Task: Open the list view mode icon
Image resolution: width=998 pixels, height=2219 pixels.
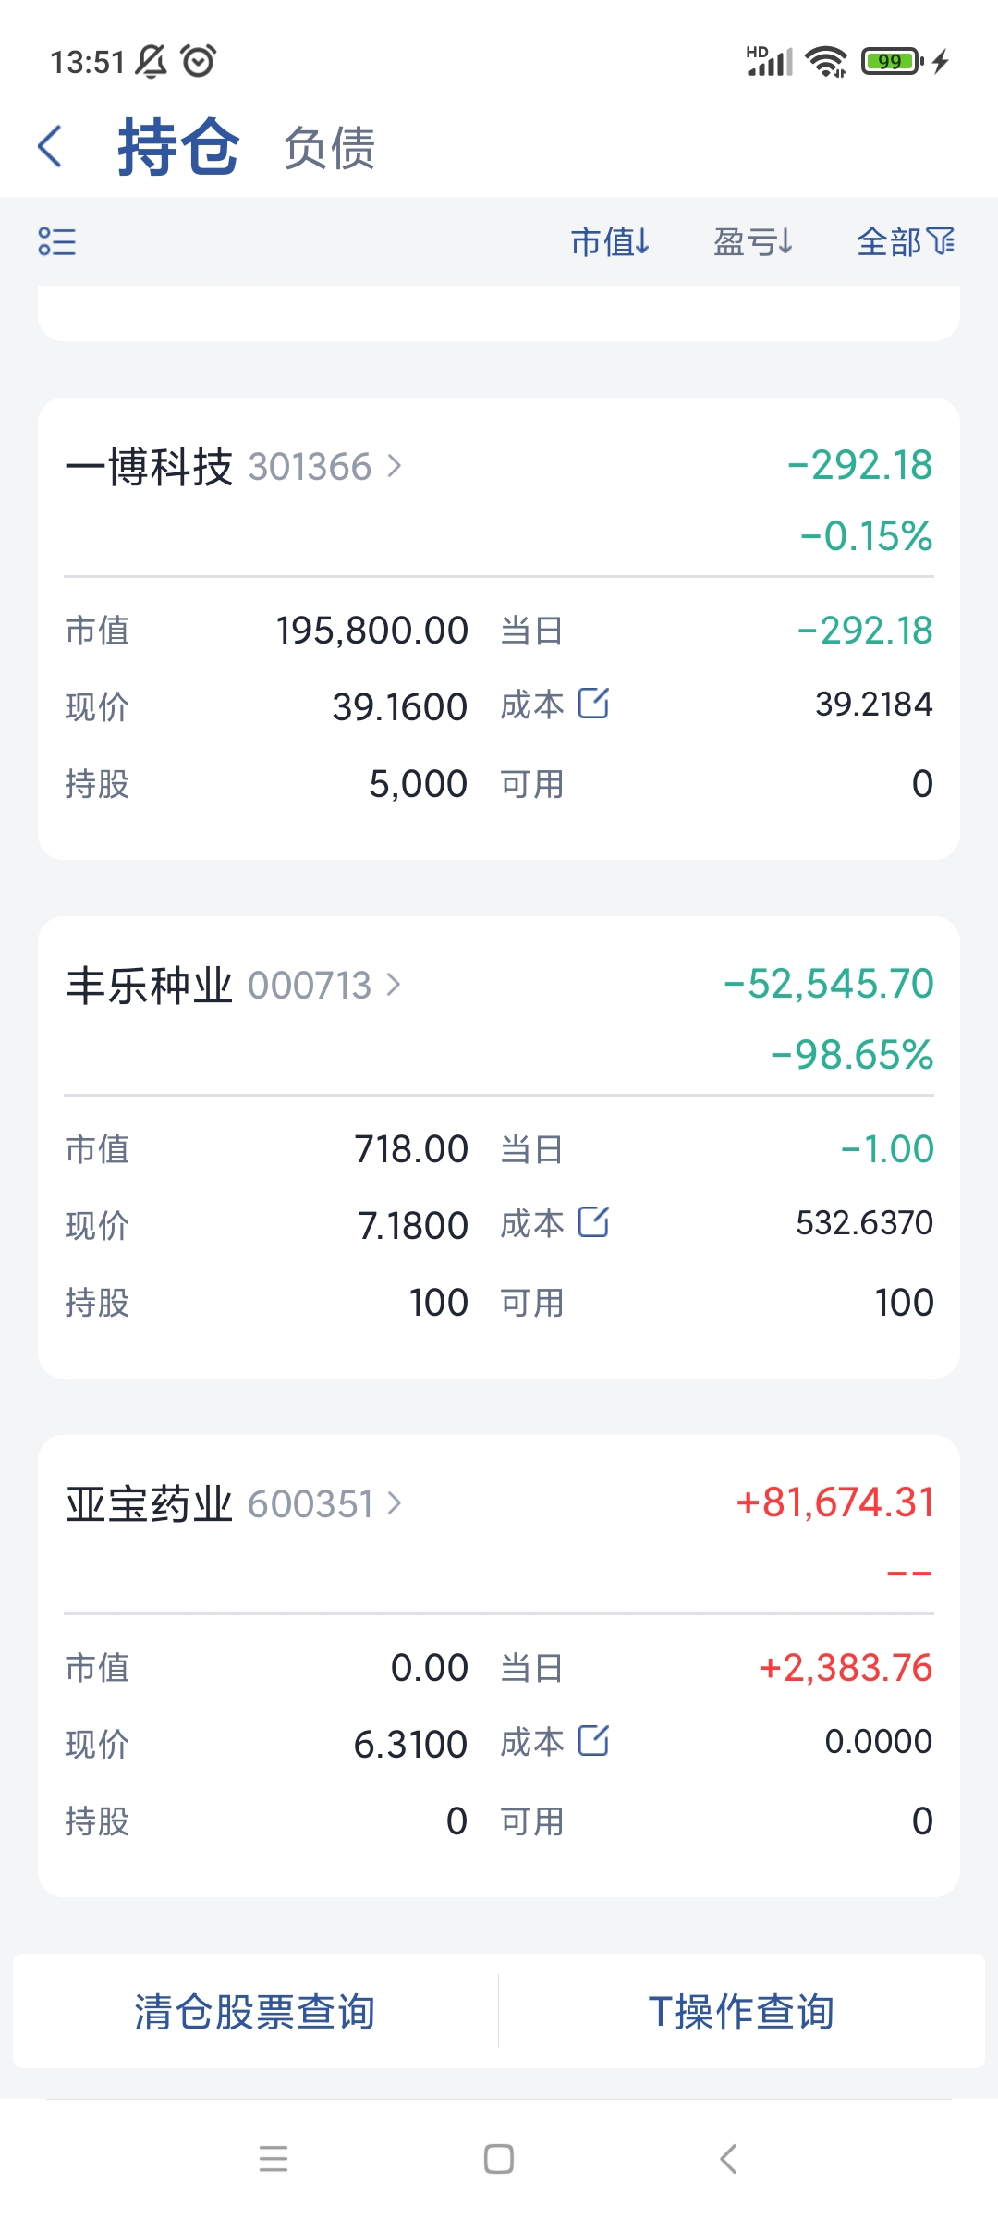Action: [56, 241]
